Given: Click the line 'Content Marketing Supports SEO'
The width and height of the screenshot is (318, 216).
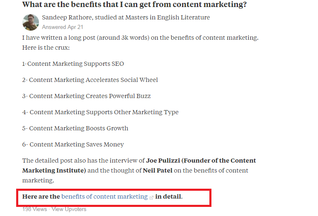Looking at the screenshot, I should pos(73,64).
